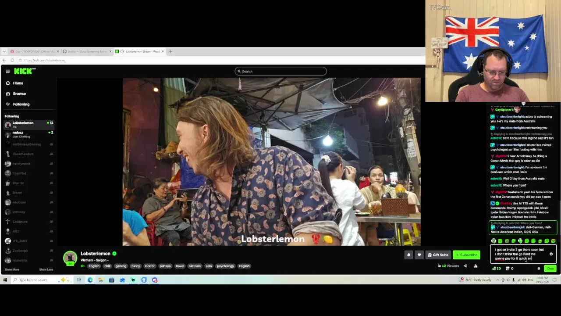The width and height of the screenshot is (561, 316).
Task: Click the 12 Viewers count
Action: tap(448, 266)
